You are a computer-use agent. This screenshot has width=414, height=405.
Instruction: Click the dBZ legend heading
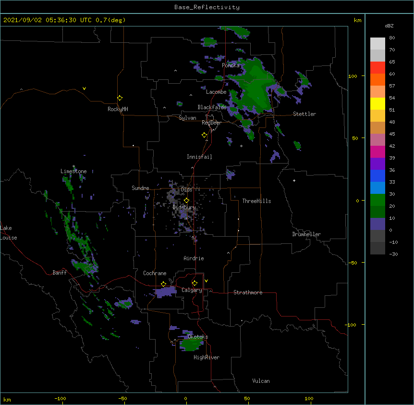(x=389, y=26)
